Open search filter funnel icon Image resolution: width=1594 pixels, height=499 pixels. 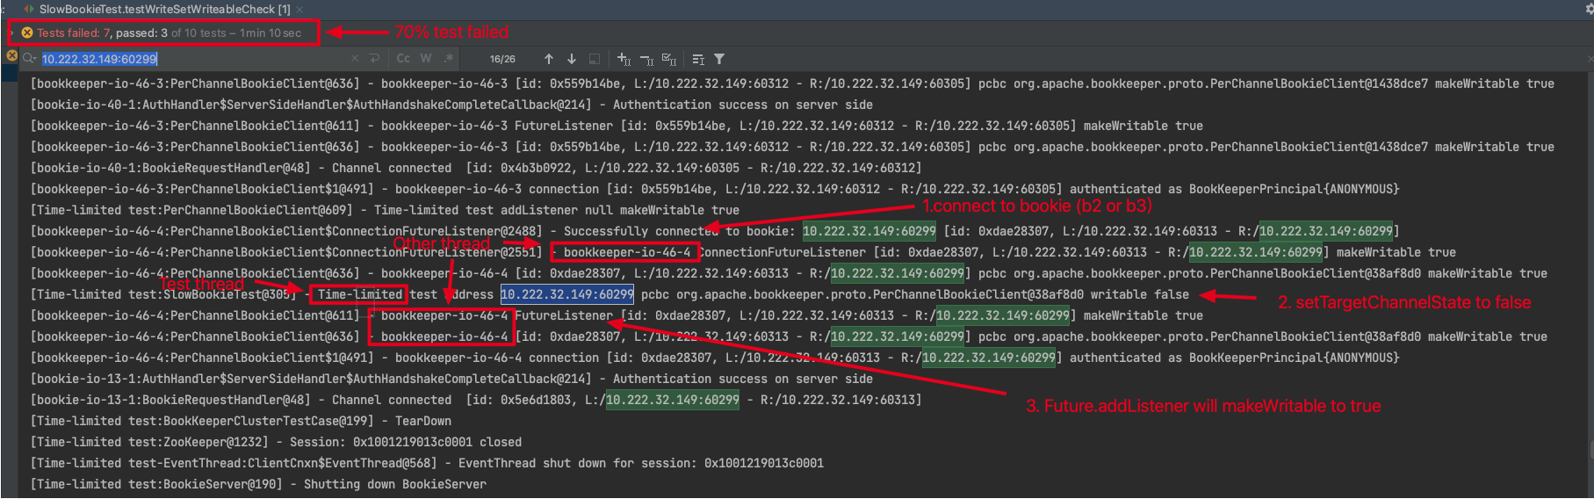pyautogui.click(x=719, y=59)
